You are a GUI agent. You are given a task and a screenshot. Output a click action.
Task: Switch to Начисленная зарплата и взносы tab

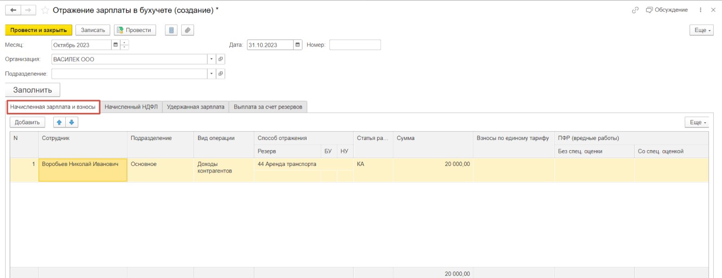(x=53, y=107)
